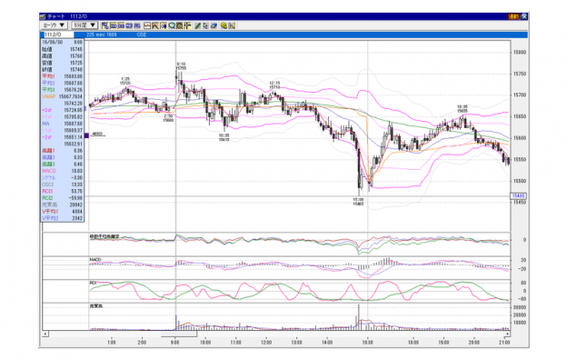Click the 15465 current price label
Image resolution: width=567 pixels, height=359 pixels.
click(519, 196)
